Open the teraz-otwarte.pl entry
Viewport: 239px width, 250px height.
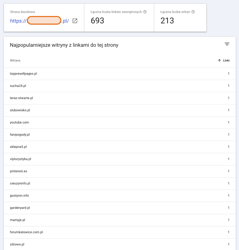tap(22, 98)
